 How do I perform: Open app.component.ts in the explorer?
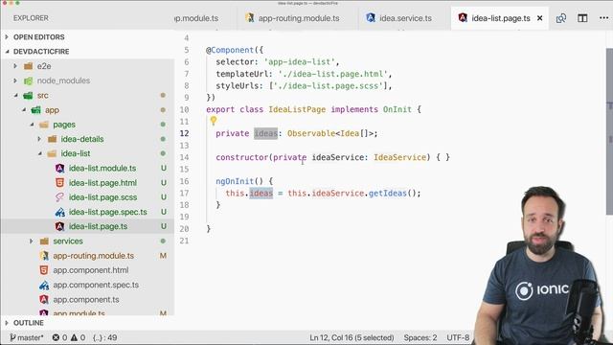[86, 300]
